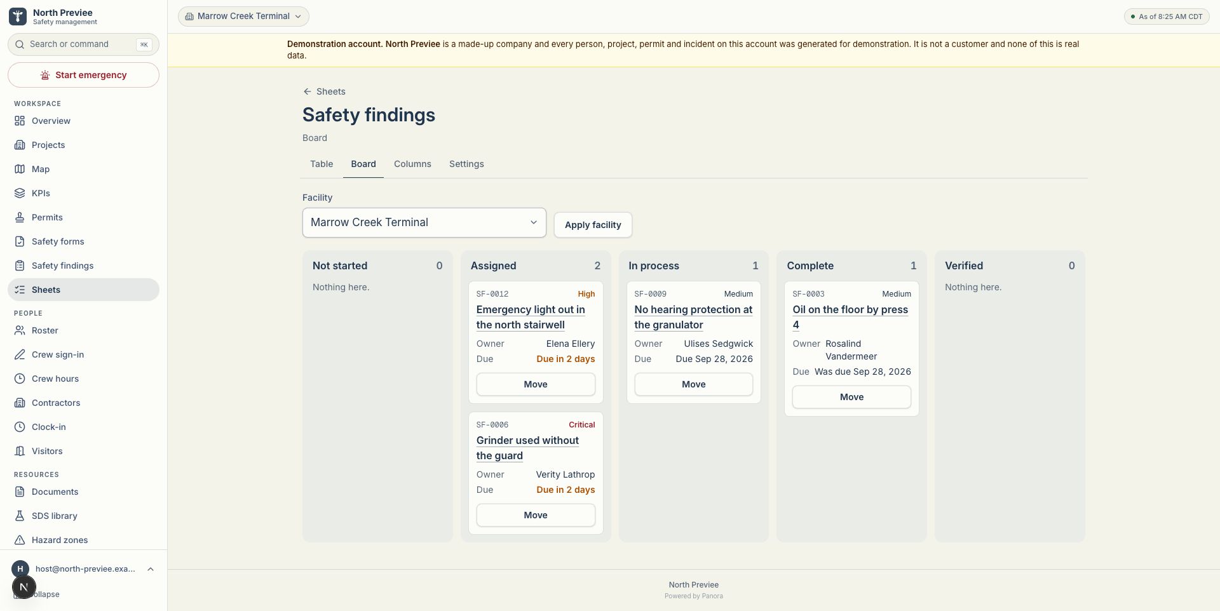This screenshot has height=611, width=1220.
Task: Open Safety forms document icon
Action: coord(20,241)
